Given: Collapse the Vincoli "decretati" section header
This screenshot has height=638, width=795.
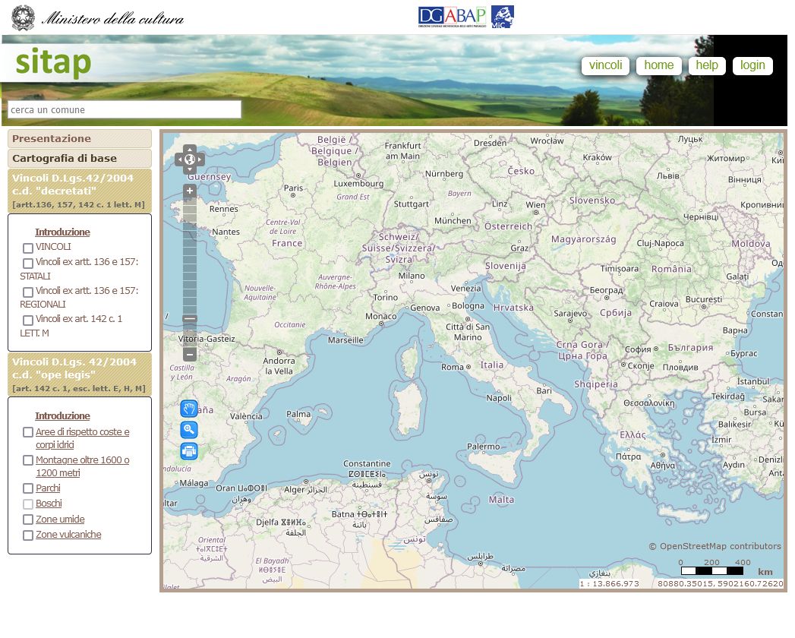Looking at the screenshot, I should (80, 191).
